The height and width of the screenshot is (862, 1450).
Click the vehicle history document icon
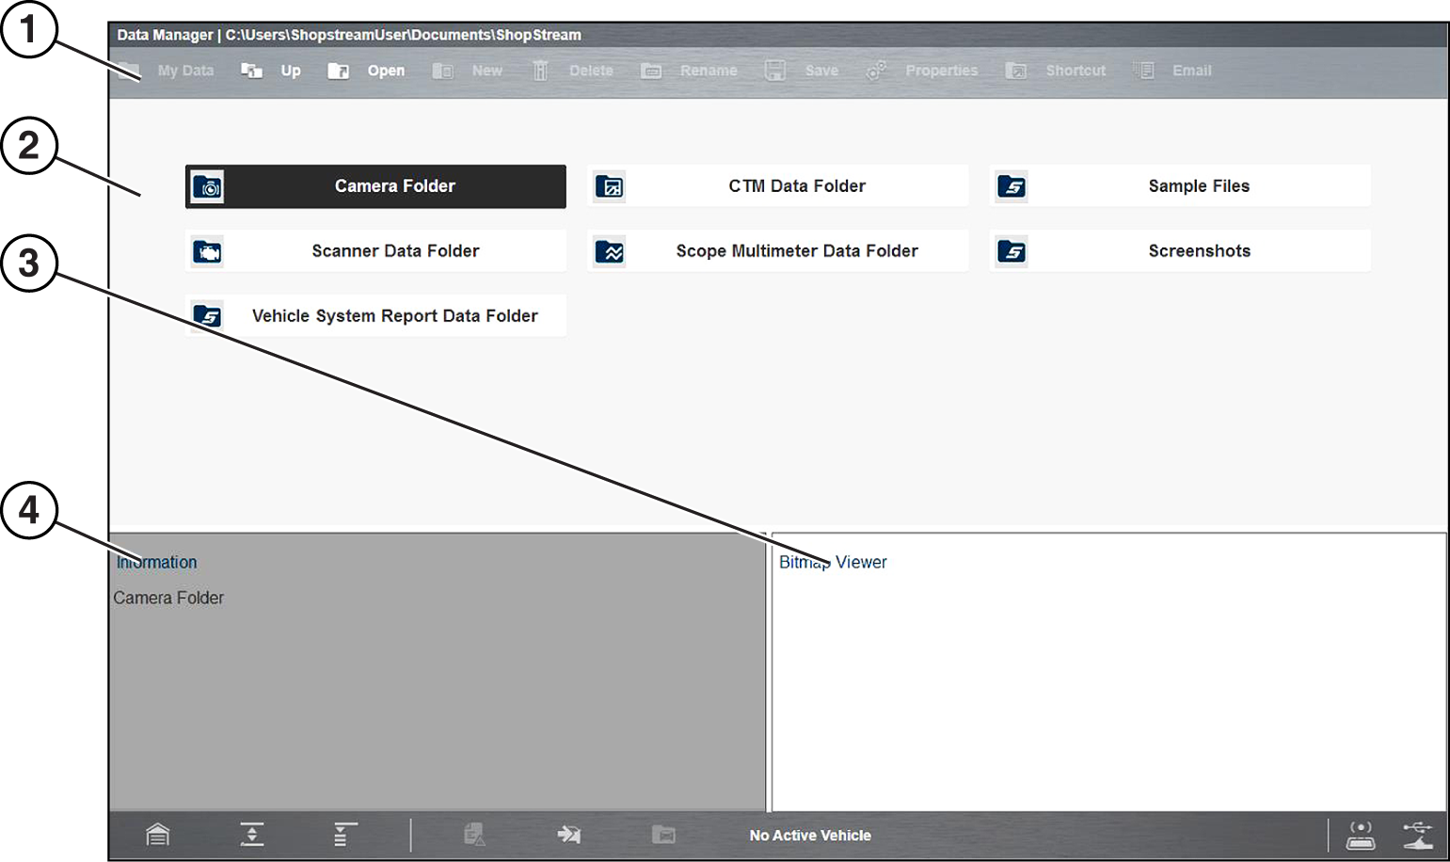[475, 835]
